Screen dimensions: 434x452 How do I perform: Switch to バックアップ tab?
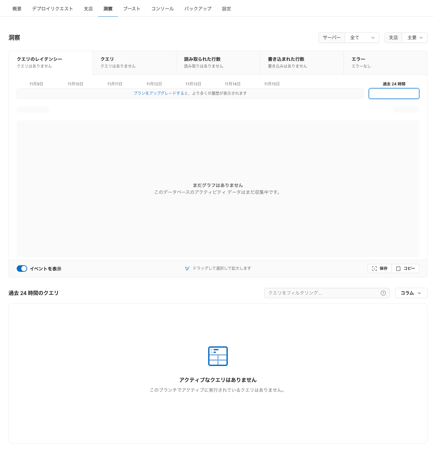click(198, 9)
